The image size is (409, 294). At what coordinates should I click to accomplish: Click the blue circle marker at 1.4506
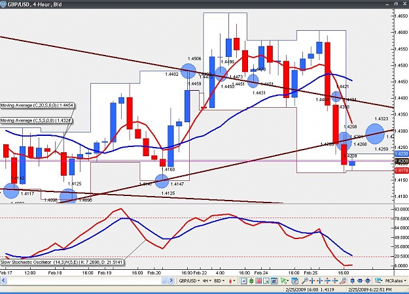(188, 71)
